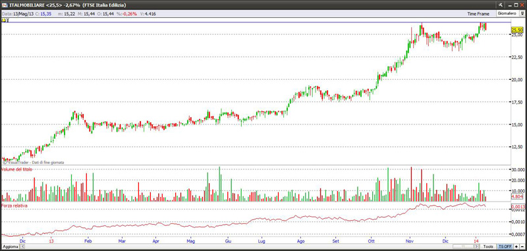Zoom out with the minus button

point(522,246)
